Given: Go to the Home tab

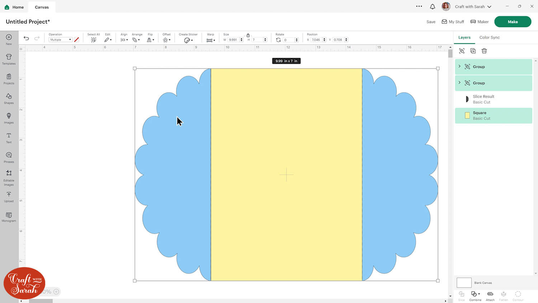Looking at the screenshot, I should pyautogui.click(x=14, y=7).
